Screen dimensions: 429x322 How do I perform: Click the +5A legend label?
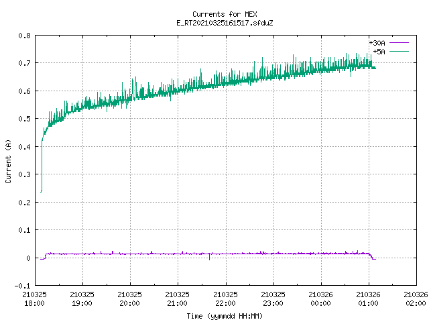coord(379,52)
